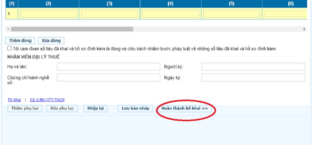The width and height of the screenshot is (312, 145).
Task: Tick the Tôi cam đoan declaration checkbox
Action: click(9, 48)
